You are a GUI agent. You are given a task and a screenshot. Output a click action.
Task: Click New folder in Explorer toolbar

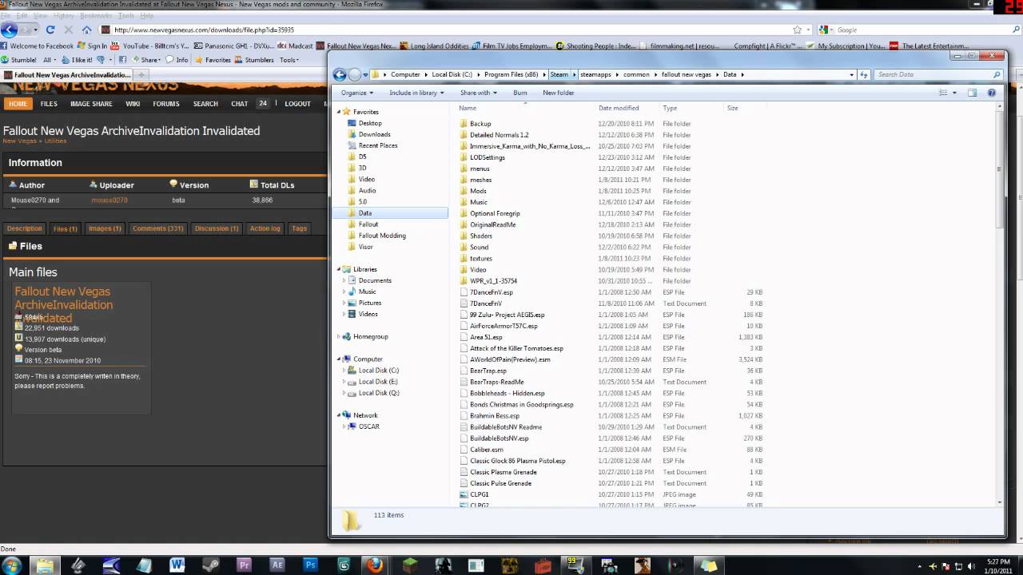coord(559,93)
